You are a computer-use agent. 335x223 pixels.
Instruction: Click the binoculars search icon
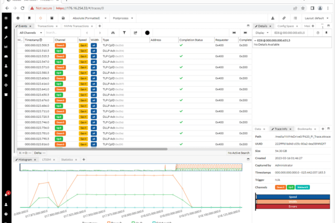point(113,33)
